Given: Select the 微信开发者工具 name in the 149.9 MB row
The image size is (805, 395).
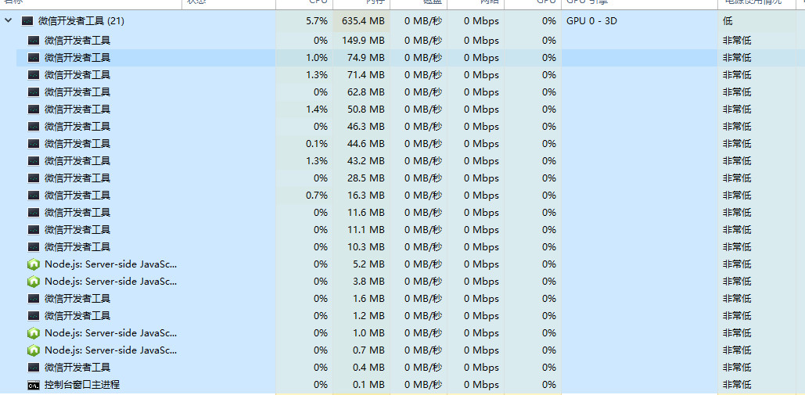Looking at the screenshot, I should coord(77,40).
